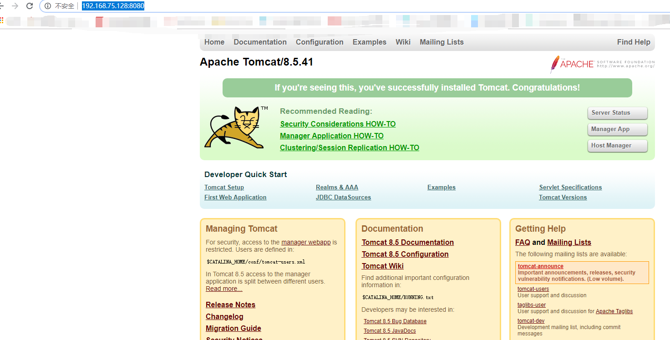
Task: Open the Tomcat 8.5 Configuration link
Action: (x=405, y=254)
